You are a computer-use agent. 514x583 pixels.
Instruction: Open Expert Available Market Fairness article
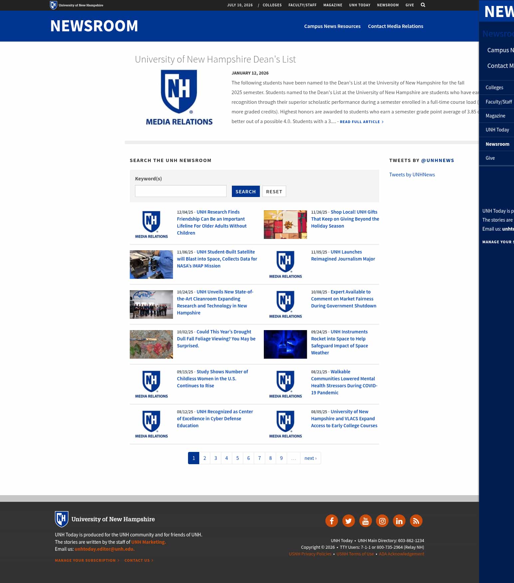pyautogui.click(x=344, y=299)
